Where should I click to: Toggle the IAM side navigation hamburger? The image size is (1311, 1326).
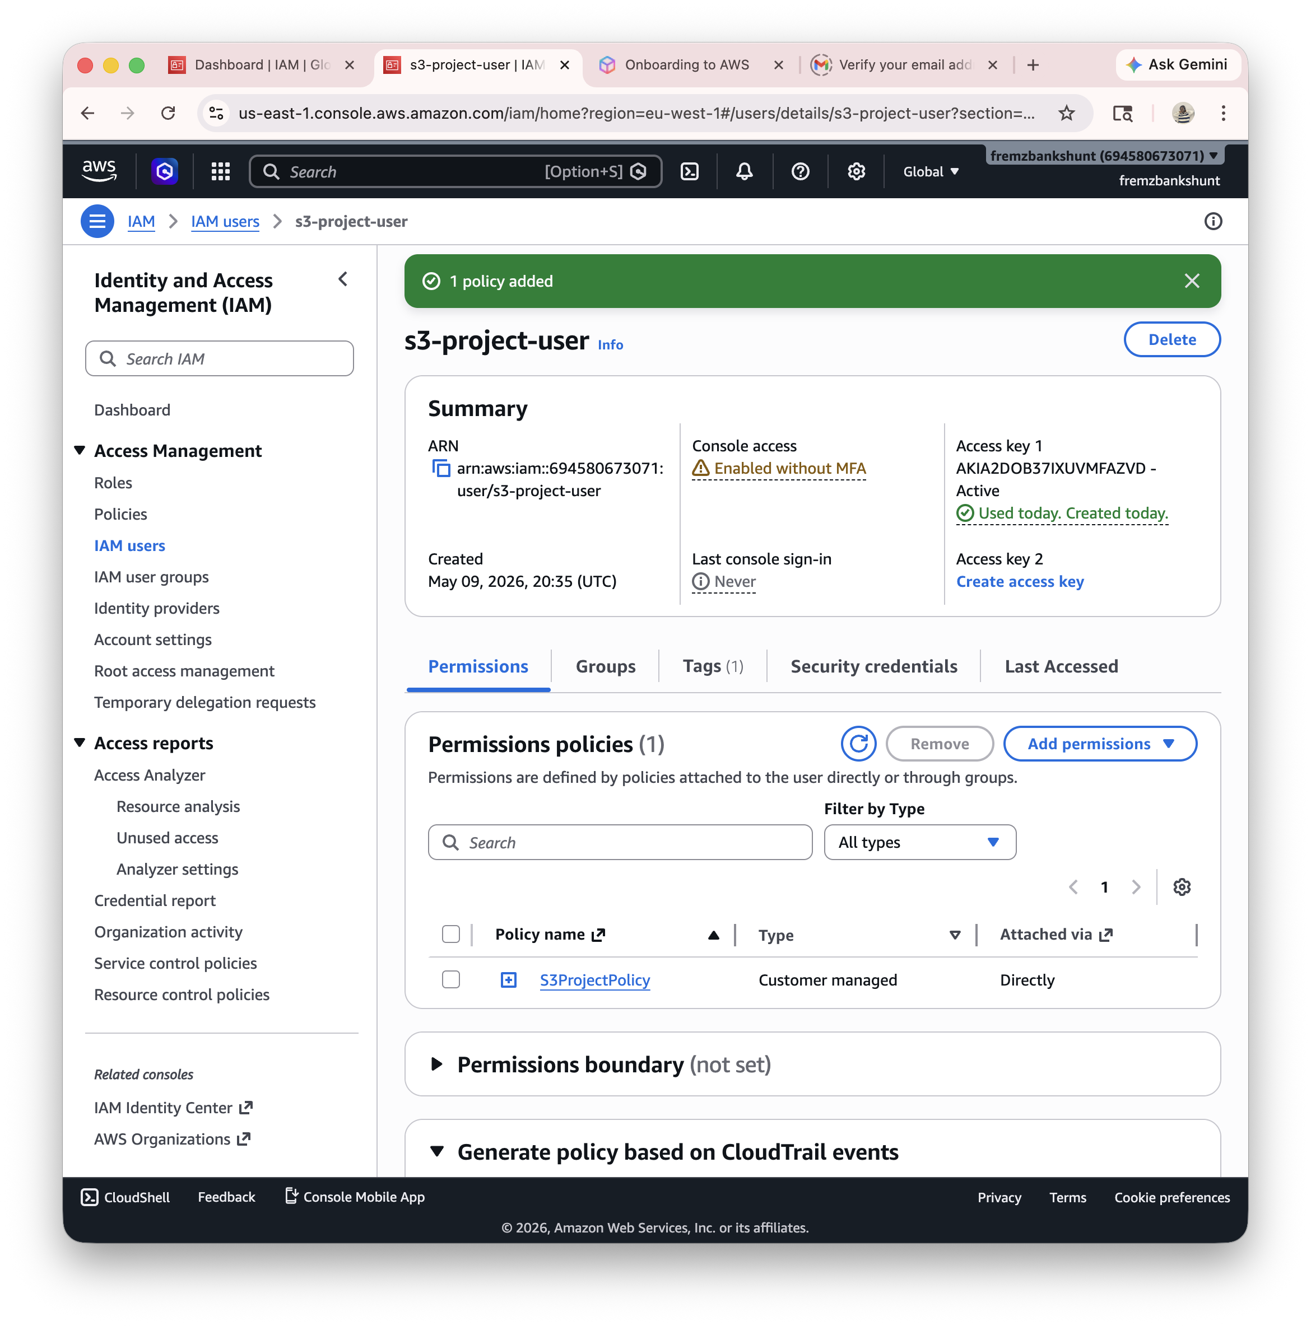[x=97, y=221]
